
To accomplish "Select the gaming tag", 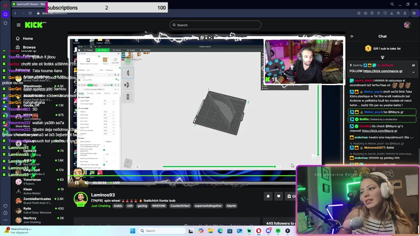I will pos(142,206).
